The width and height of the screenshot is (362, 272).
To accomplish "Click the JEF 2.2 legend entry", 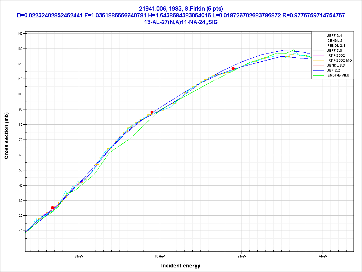I will click(x=333, y=70).
